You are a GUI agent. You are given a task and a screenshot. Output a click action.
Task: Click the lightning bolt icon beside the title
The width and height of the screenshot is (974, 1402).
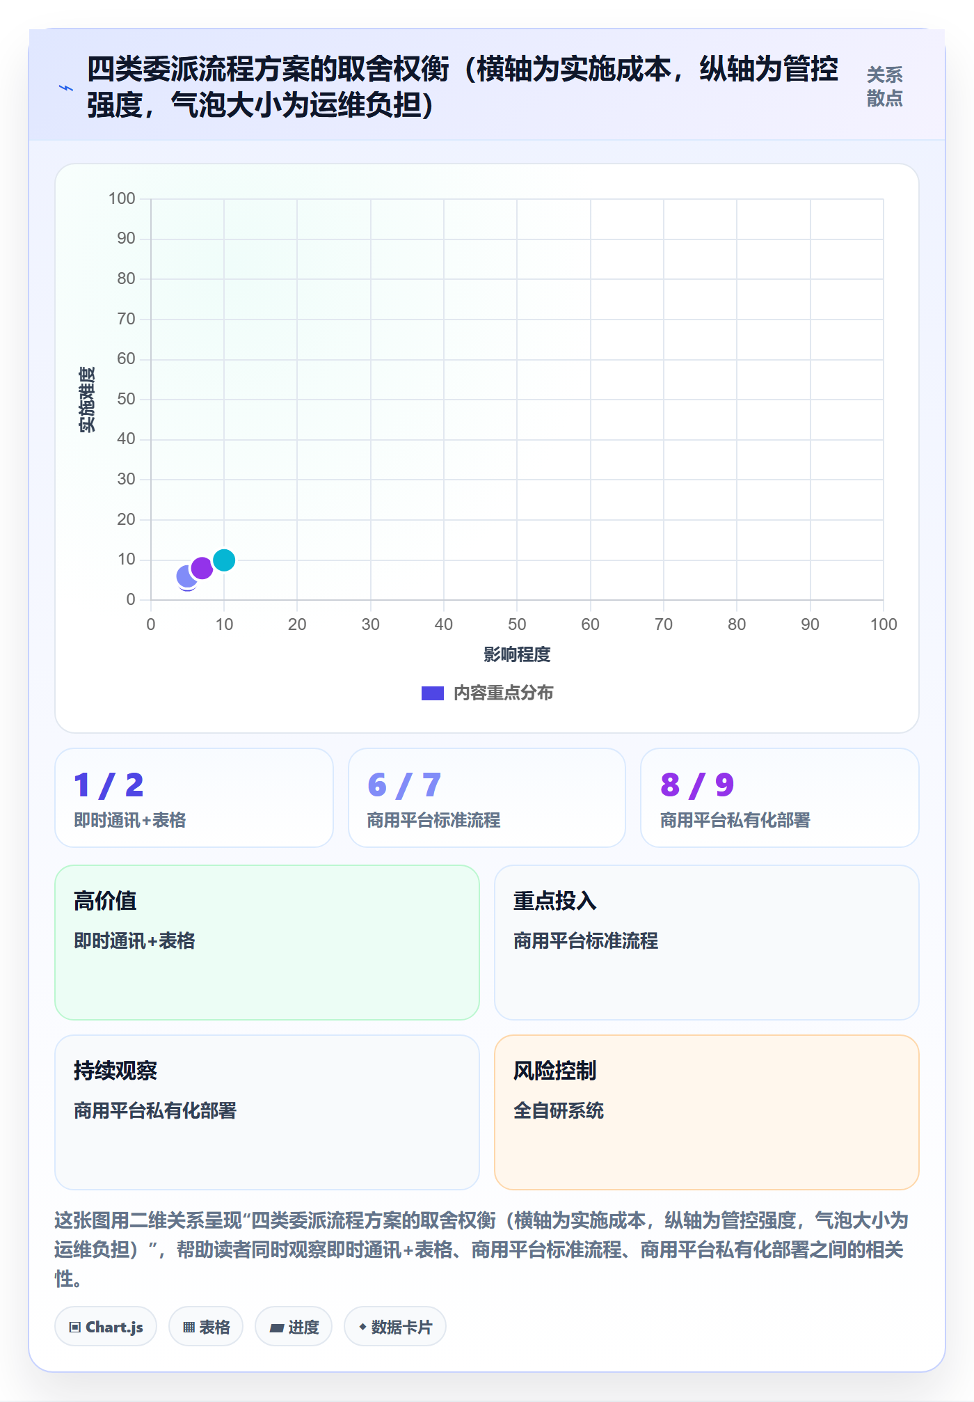(x=66, y=88)
